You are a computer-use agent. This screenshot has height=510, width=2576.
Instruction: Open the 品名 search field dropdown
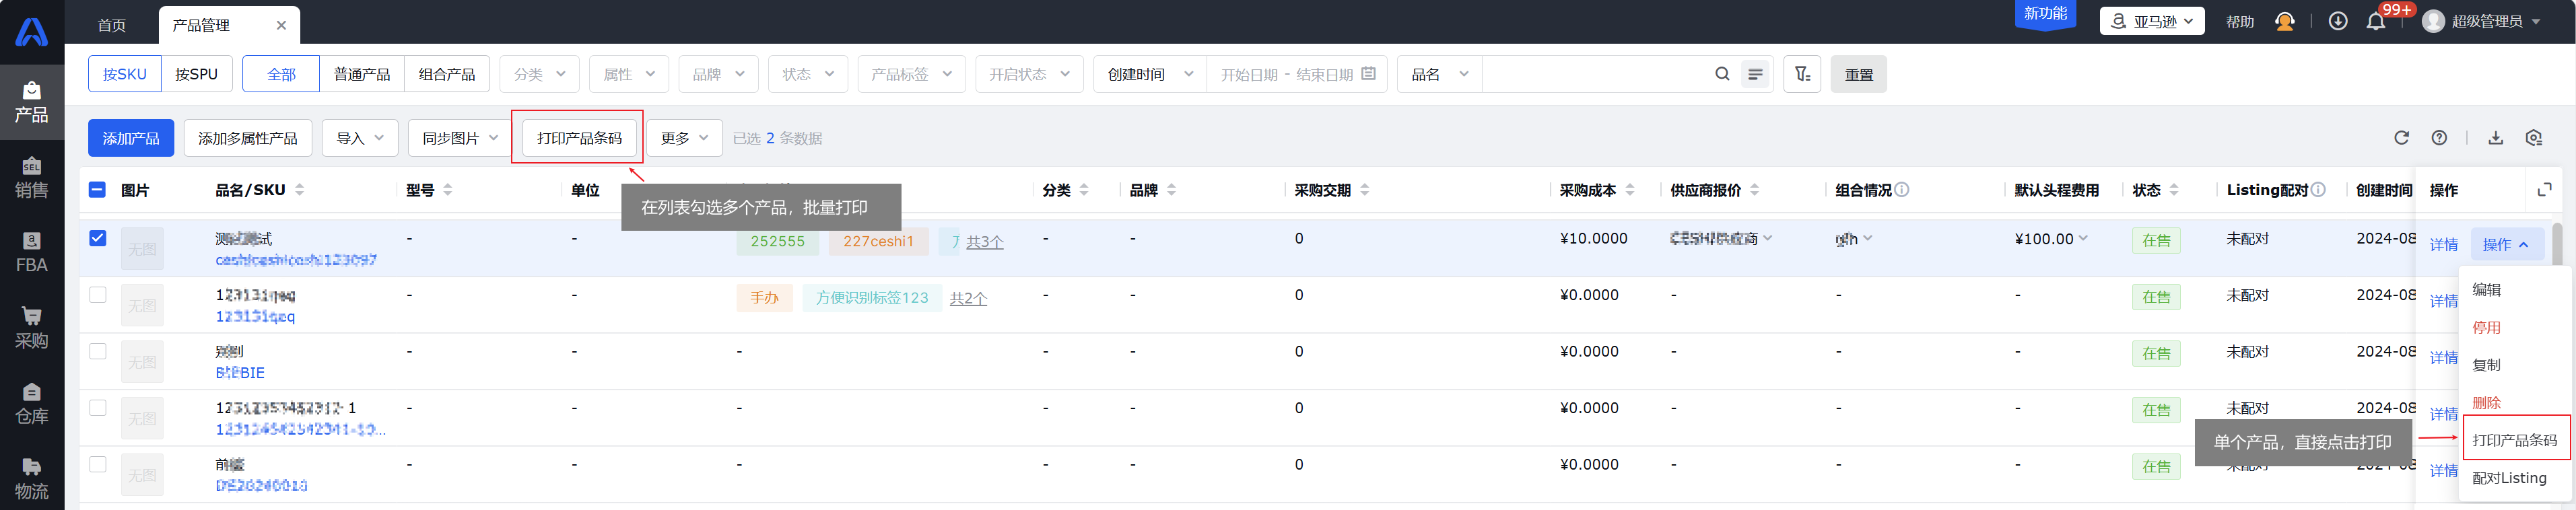pyautogui.click(x=1440, y=74)
